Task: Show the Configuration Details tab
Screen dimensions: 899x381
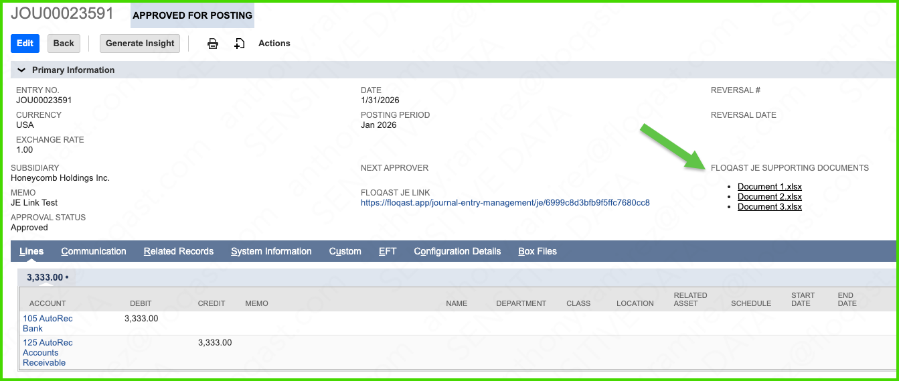Action: [457, 252]
